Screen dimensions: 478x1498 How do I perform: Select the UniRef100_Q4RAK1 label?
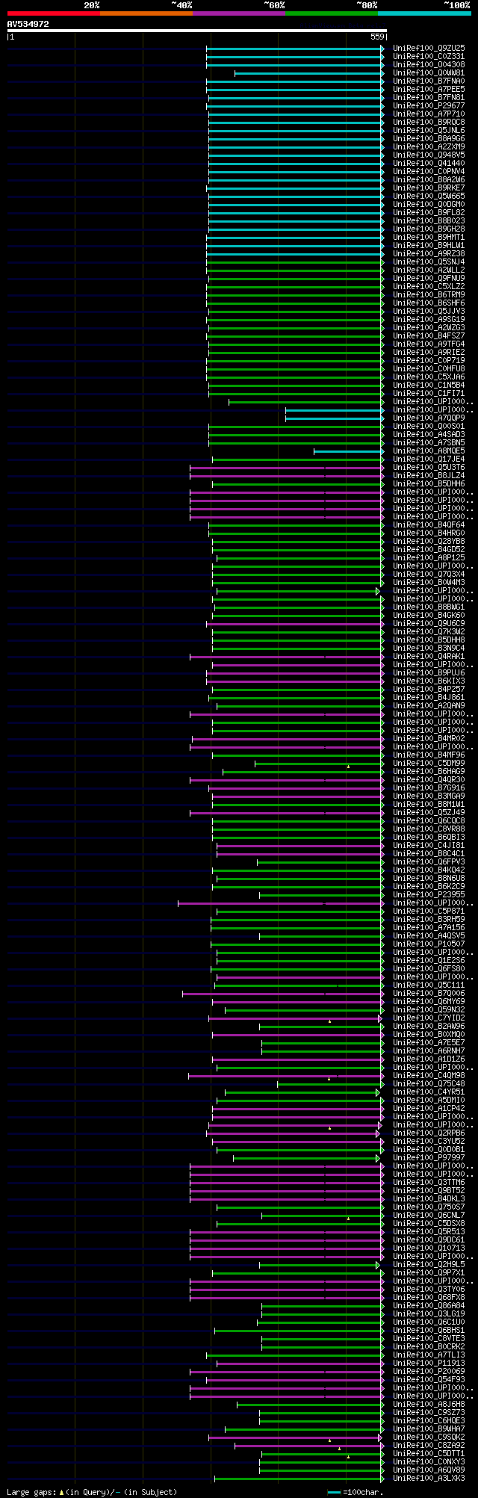429,656
